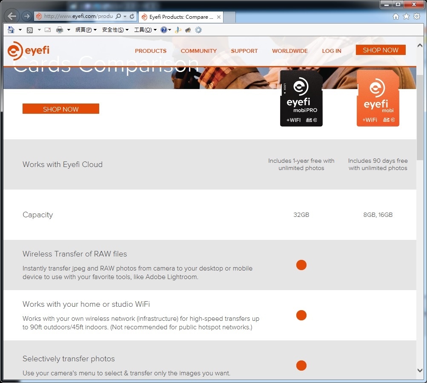Click the page scrollbar up arrow
Viewport: 427px width, 383px height.
click(x=420, y=46)
